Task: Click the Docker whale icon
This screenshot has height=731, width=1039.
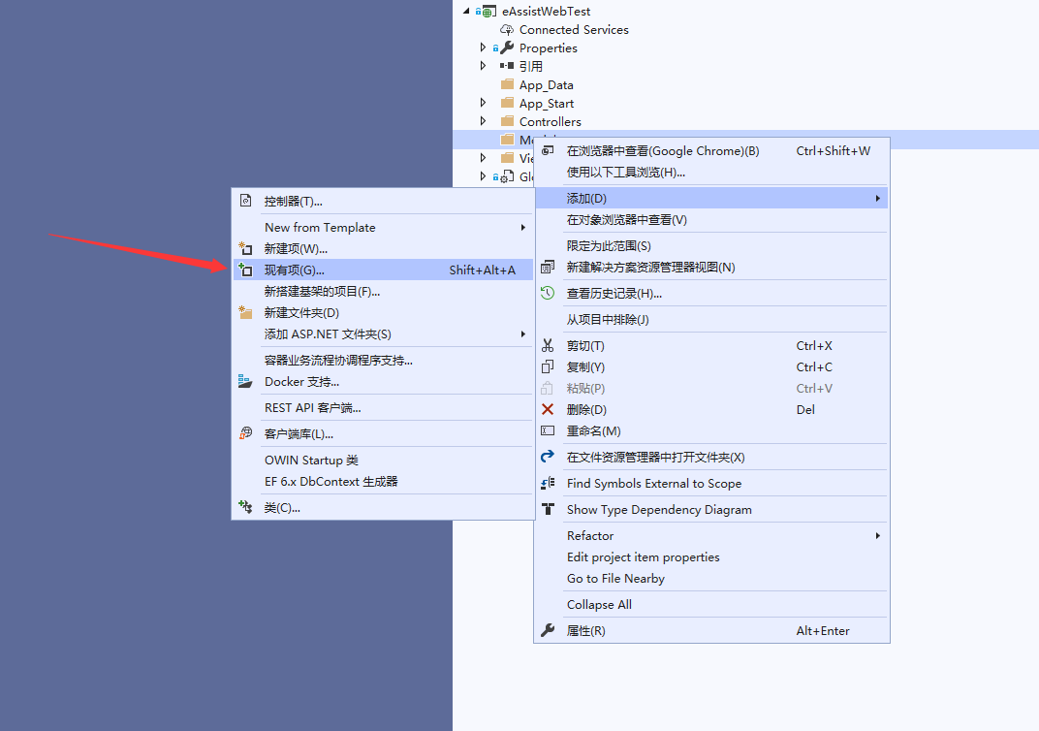Action: tap(245, 382)
